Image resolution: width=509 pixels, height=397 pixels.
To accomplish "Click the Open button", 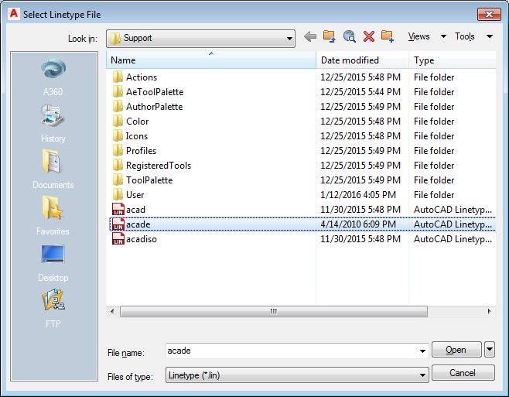I will [x=456, y=350].
